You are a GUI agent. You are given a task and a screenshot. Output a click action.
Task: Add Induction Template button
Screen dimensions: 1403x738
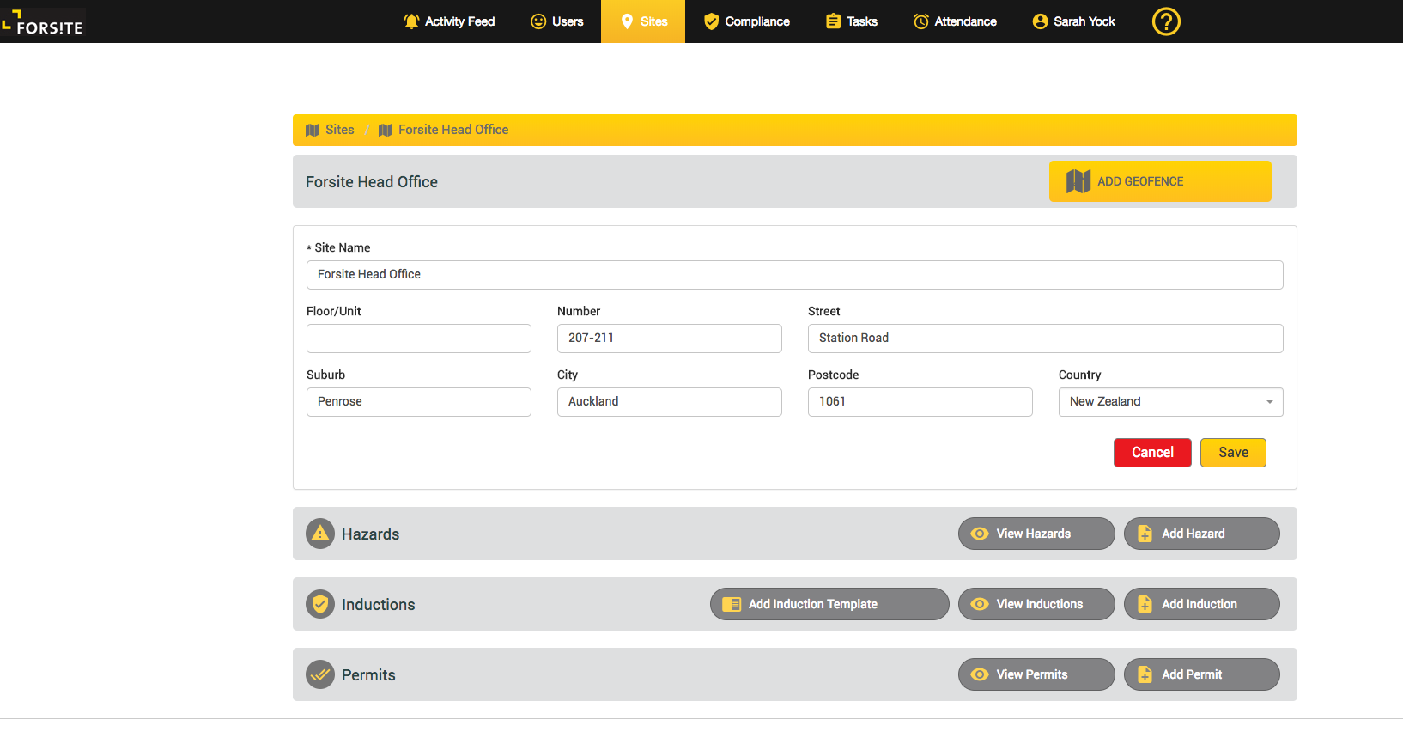coord(829,604)
